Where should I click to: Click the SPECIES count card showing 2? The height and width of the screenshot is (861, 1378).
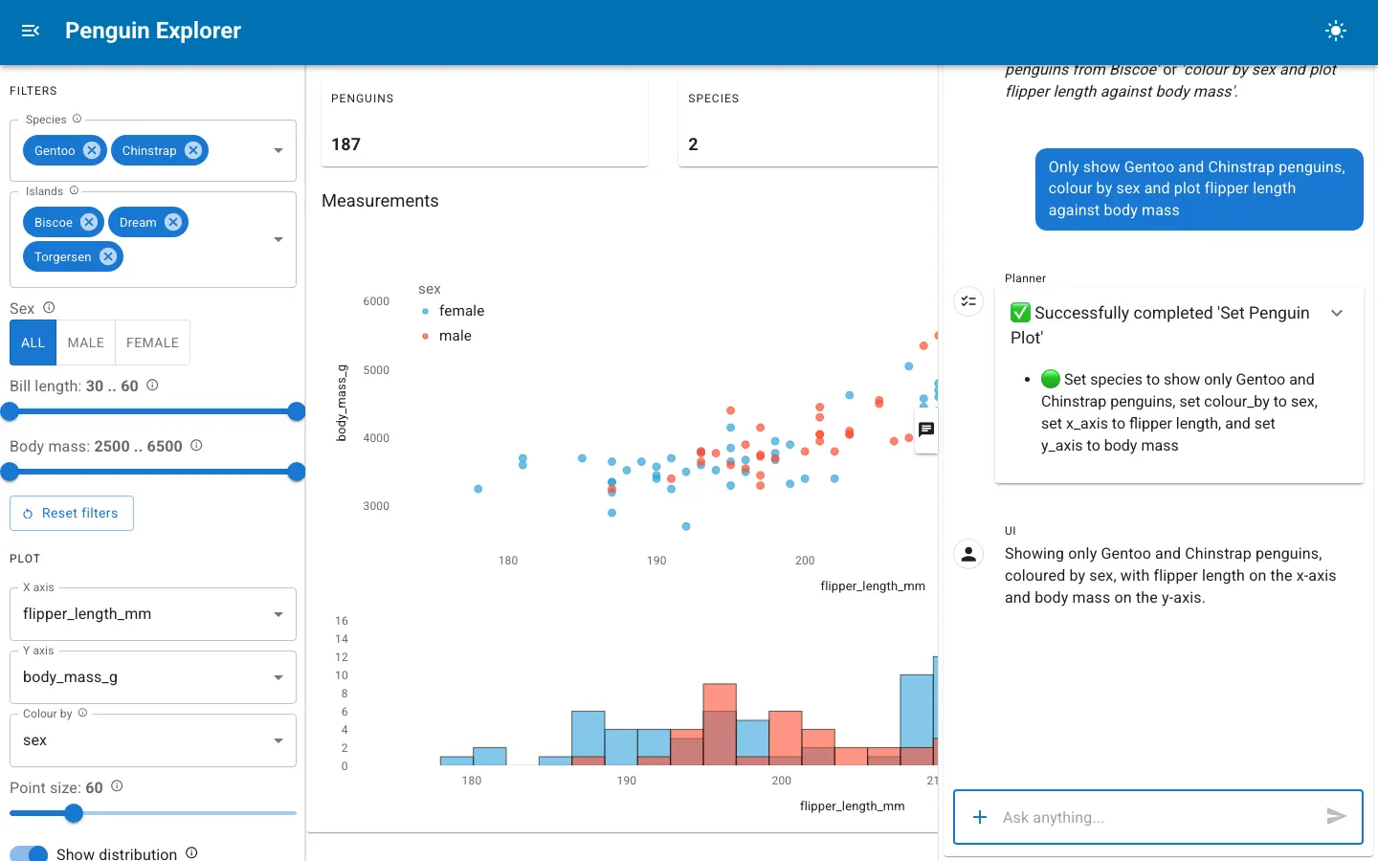pyautogui.click(x=808, y=122)
